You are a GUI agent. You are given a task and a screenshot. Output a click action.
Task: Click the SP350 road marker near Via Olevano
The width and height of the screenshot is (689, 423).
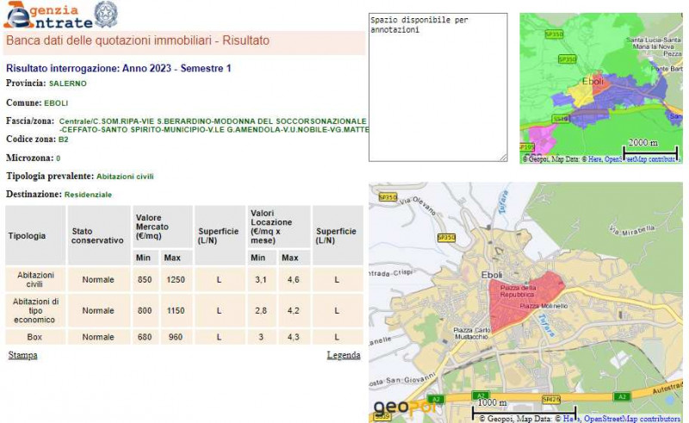tap(388, 197)
